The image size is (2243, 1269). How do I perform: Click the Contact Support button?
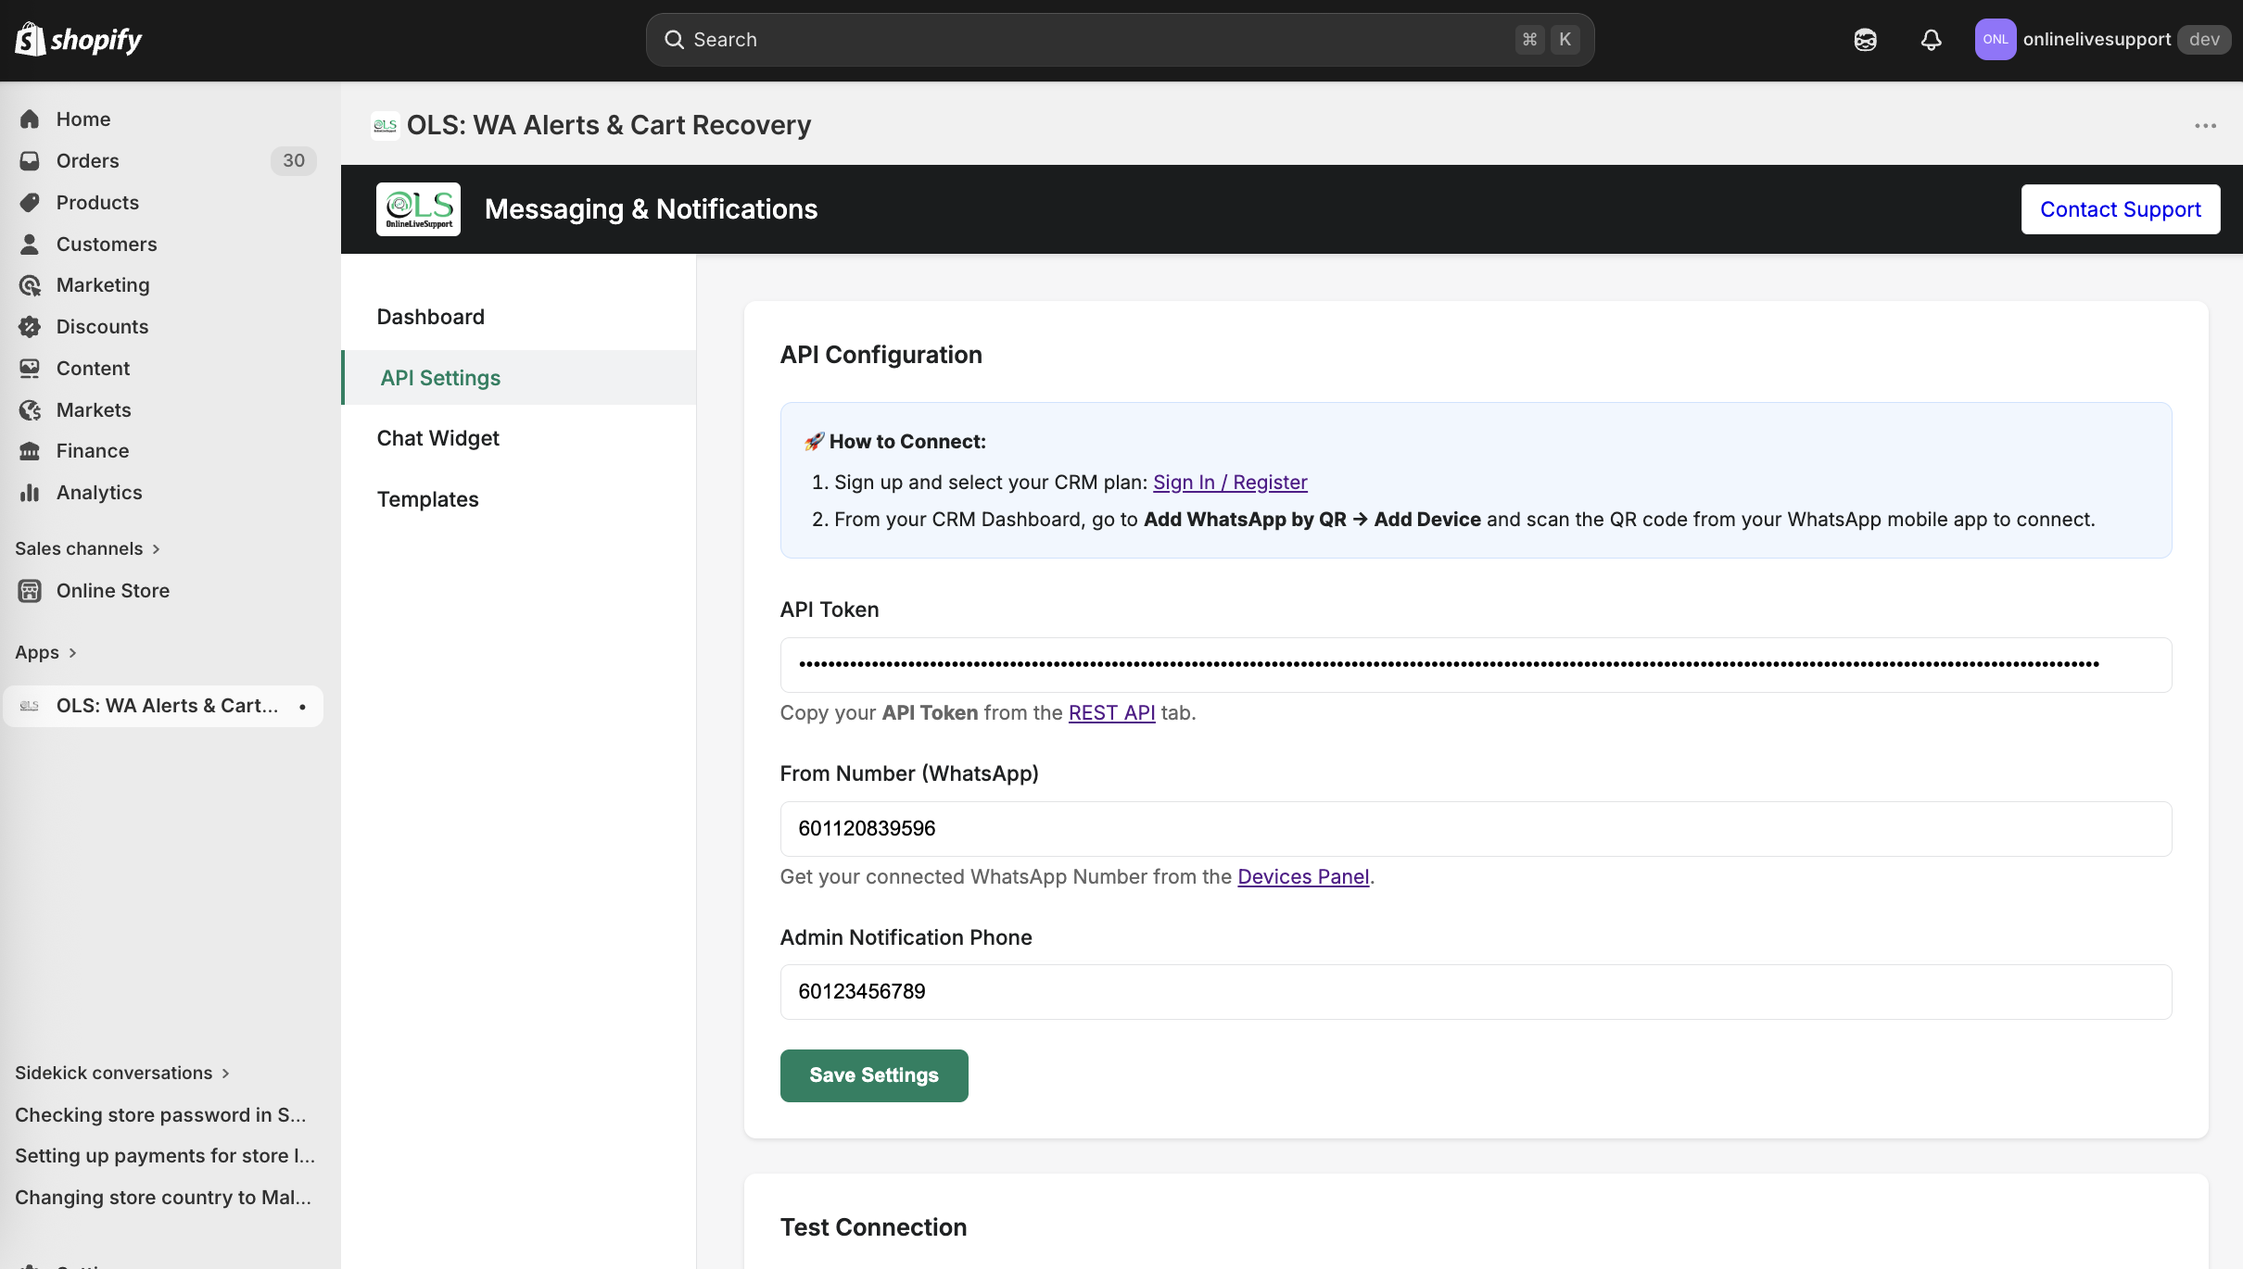click(x=2121, y=209)
